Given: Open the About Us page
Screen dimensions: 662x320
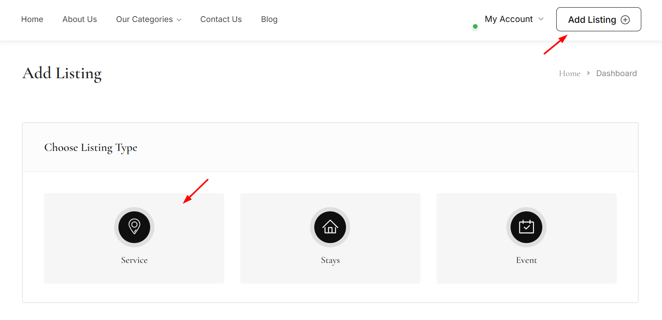Looking at the screenshot, I should coord(80,19).
